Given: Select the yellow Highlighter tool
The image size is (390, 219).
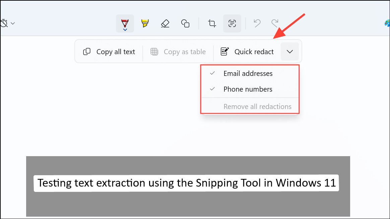Looking at the screenshot, I should tap(145, 23).
